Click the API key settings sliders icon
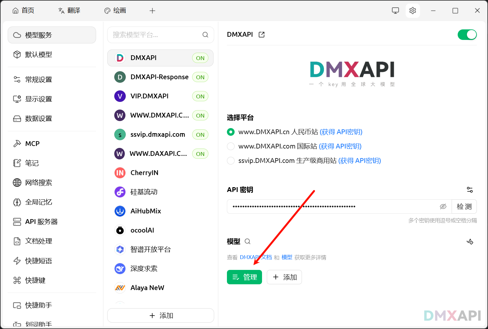The width and height of the screenshot is (488, 329). [469, 190]
